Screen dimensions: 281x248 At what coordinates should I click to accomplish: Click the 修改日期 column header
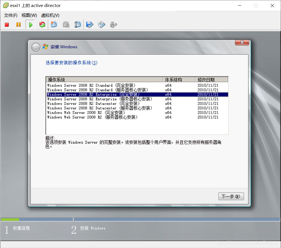tap(212, 80)
